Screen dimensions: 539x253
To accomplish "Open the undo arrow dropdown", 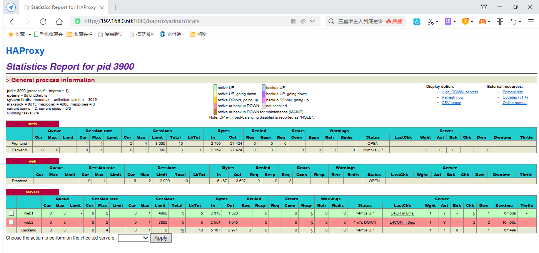I will (x=520, y=22).
